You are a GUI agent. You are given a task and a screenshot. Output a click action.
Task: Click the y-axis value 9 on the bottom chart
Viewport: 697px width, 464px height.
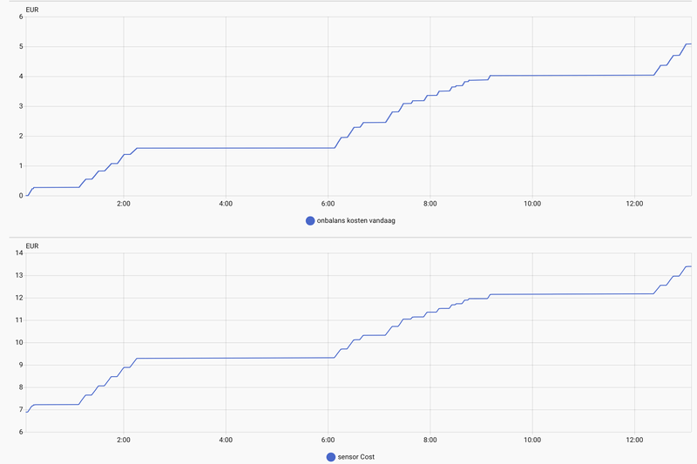point(21,365)
